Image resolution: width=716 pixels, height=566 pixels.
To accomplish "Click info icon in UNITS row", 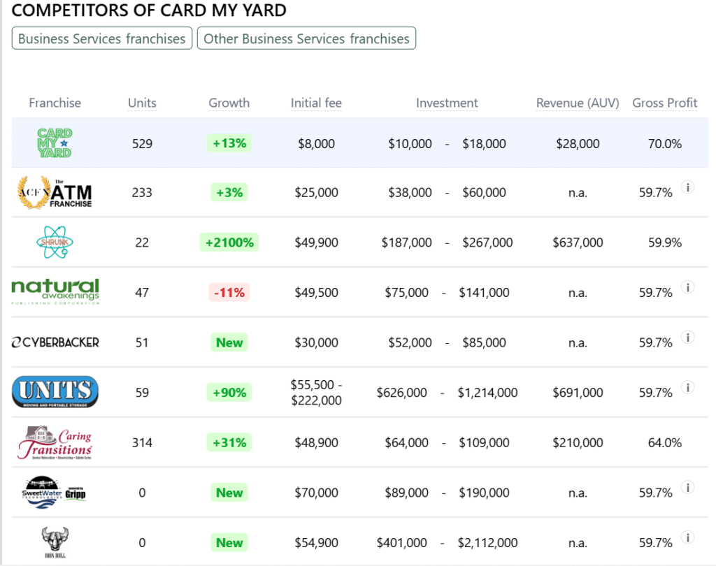I will point(688,388).
